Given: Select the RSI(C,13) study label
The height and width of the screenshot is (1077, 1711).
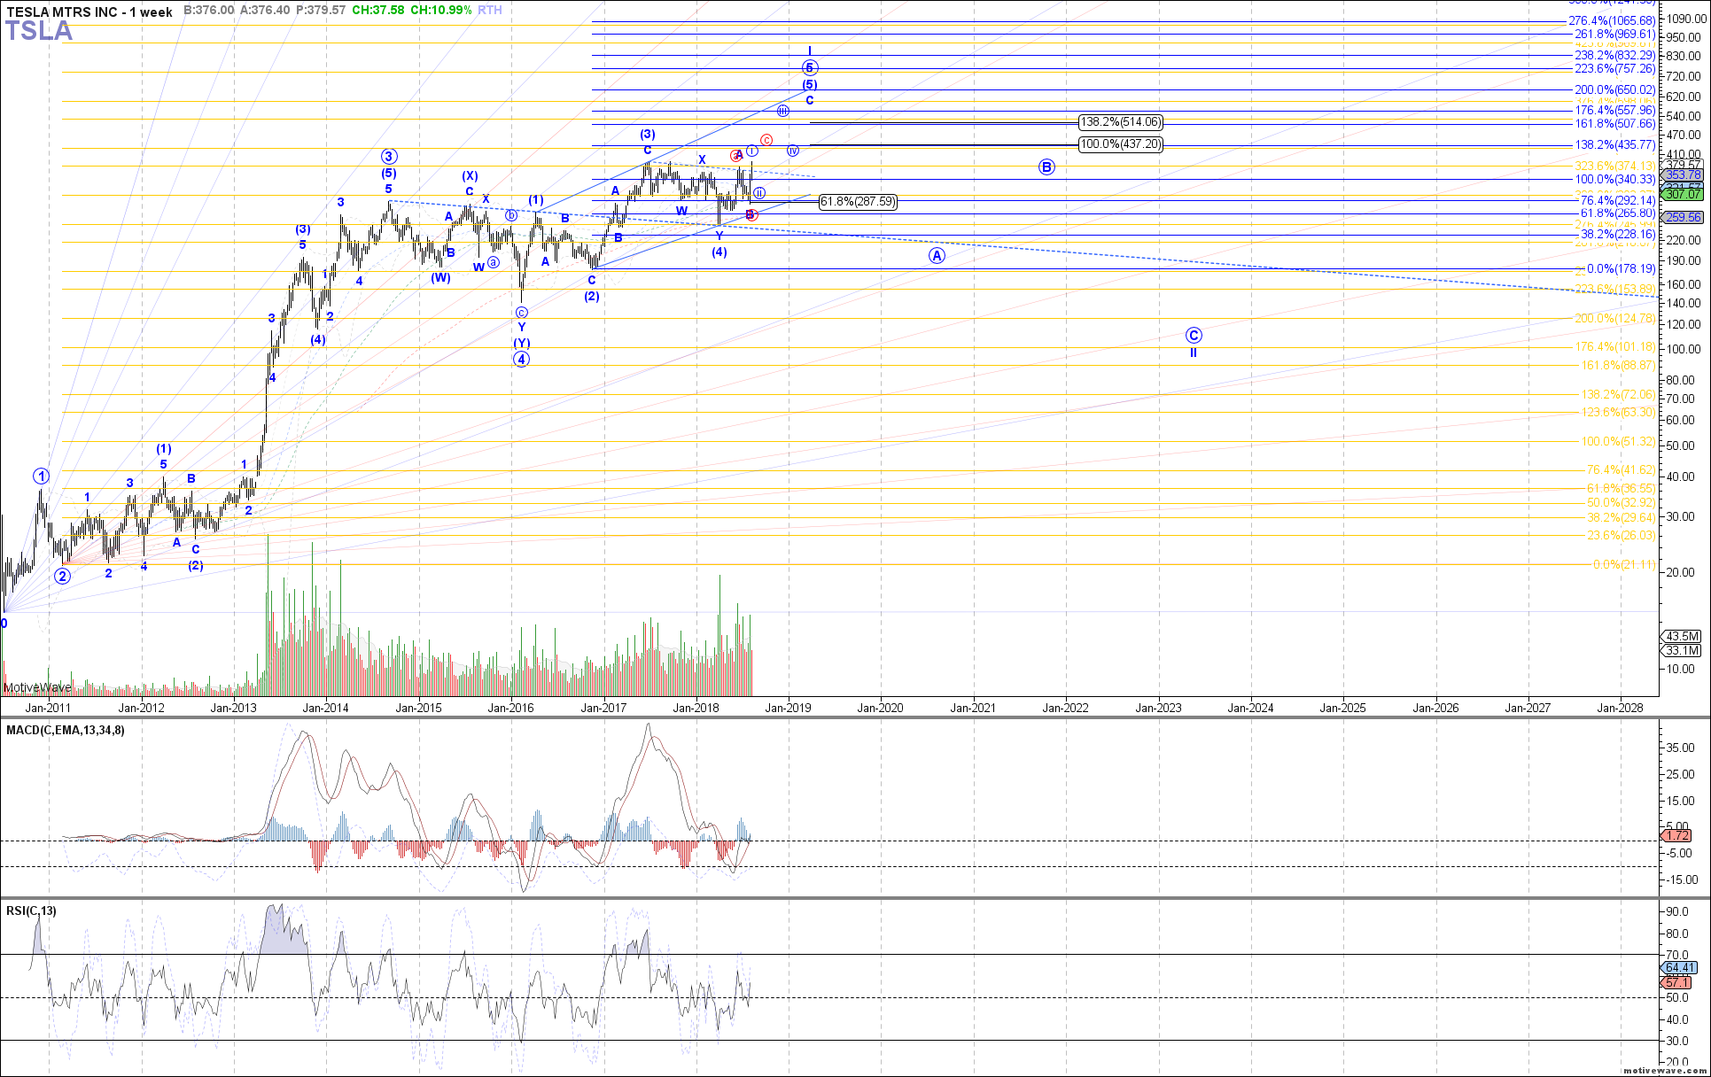Looking at the screenshot, I should [x=31, y=910].
